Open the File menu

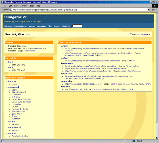coord(5,6)
